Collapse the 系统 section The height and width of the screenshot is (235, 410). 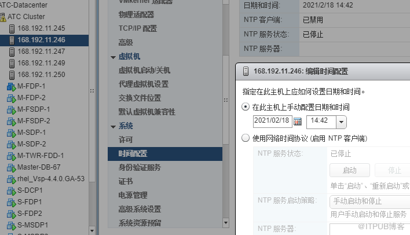[114, 127]
